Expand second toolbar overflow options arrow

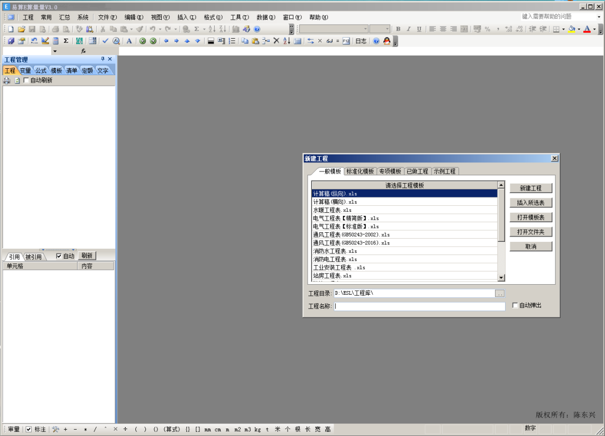(396, 41)
